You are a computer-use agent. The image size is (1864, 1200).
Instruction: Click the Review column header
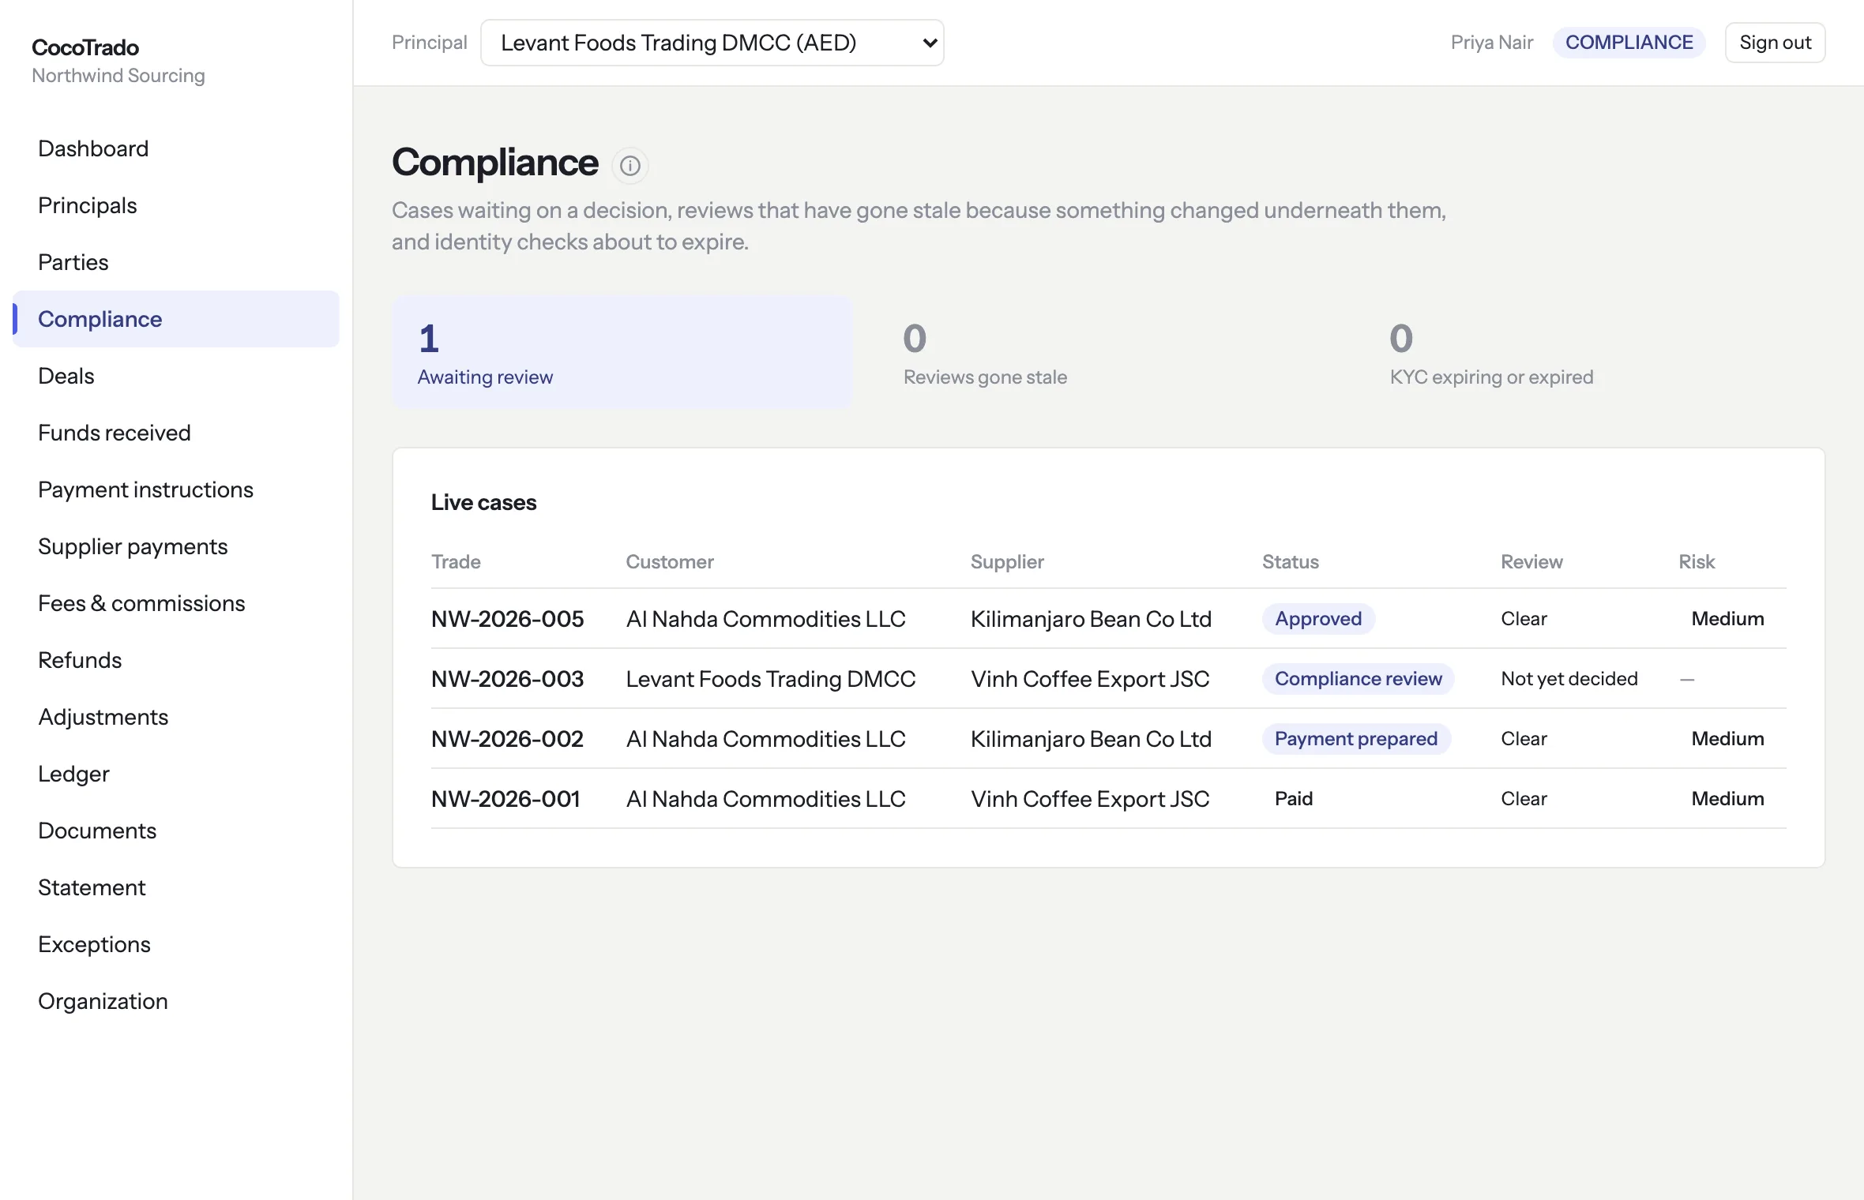(1531, 562)
